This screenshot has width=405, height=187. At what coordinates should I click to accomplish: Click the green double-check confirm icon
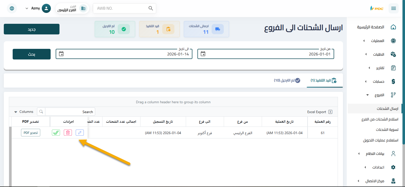[56, 133]
